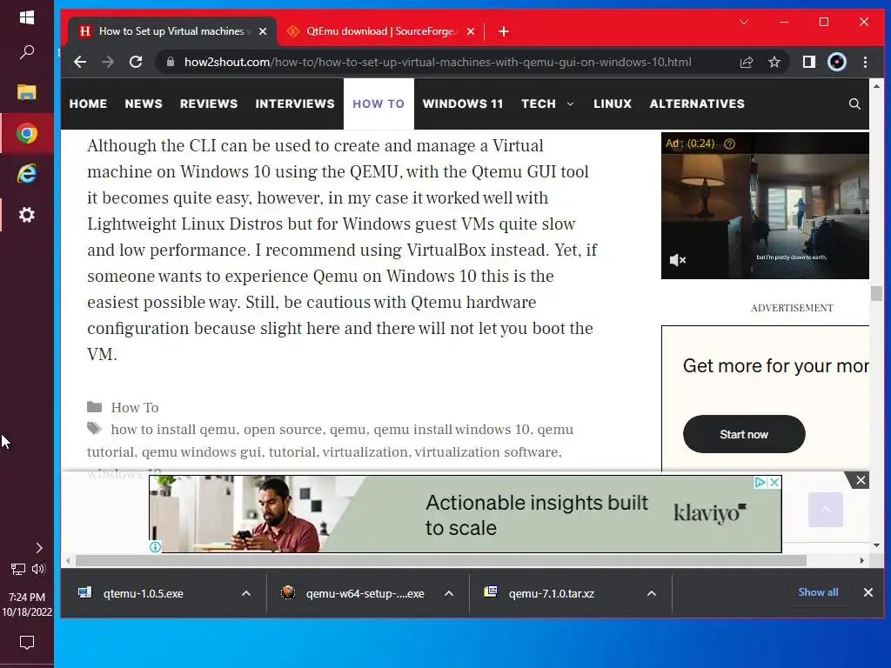Reload the current page
The height and width of the screenshot is (668, 891).
click(x=136, y=62)
